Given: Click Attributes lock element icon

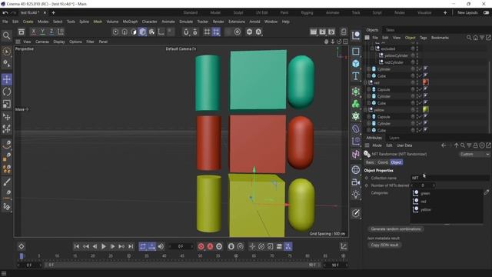Looking at the screenshot, I should click(475, 145).
